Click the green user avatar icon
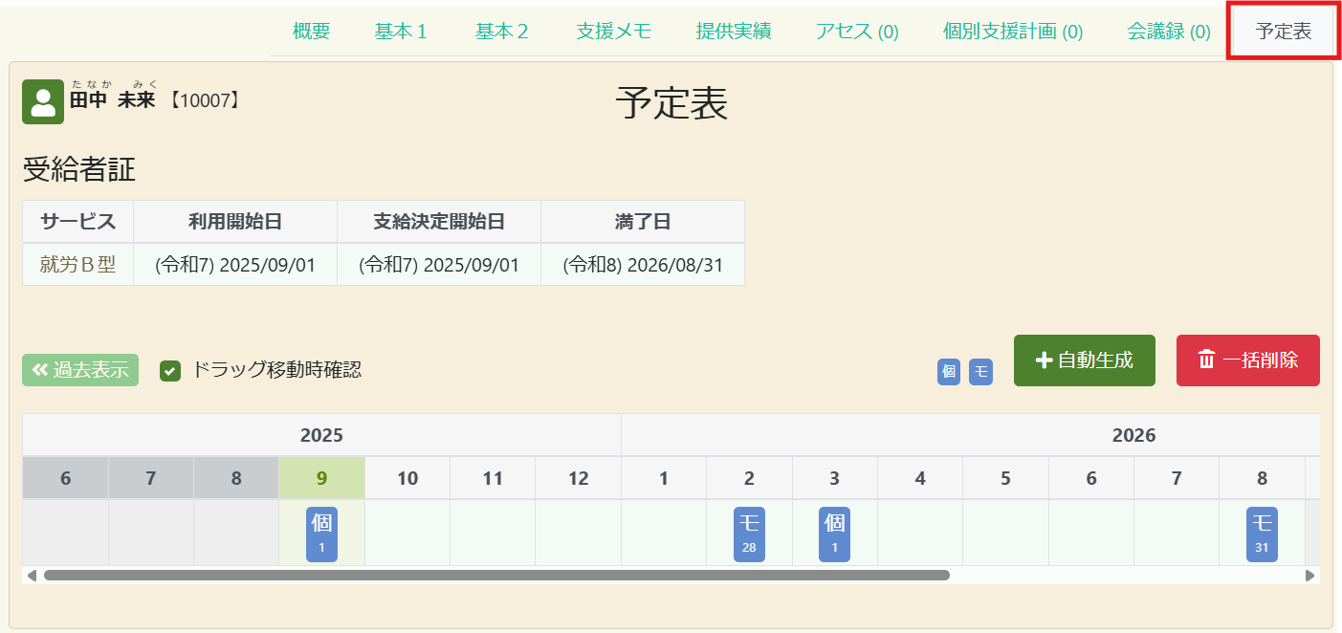The height and width of the screenshot is (633, 1342). [43, 103]
